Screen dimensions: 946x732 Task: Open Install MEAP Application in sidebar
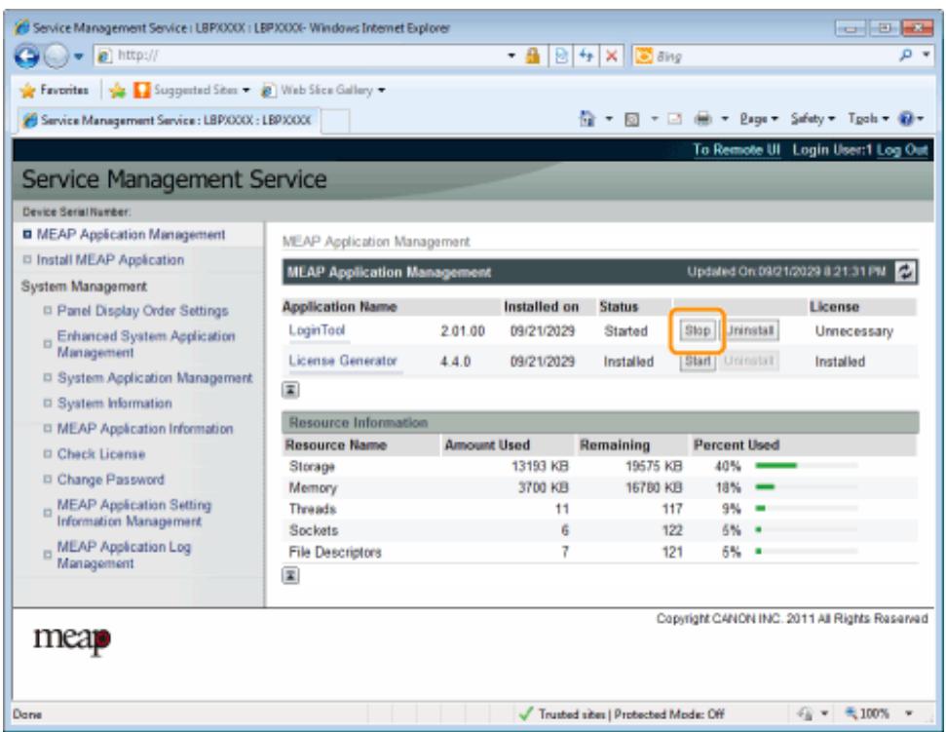(110, 260)
